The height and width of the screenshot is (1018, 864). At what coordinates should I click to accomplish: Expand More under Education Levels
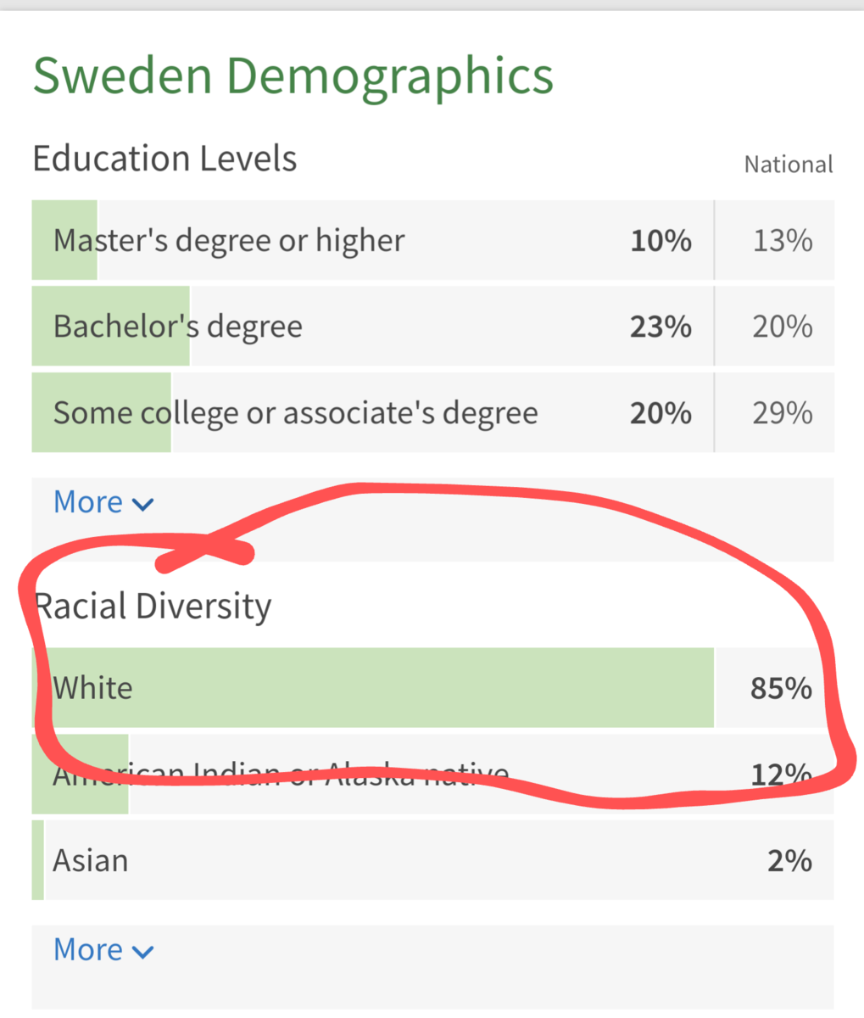pos(88,502)
